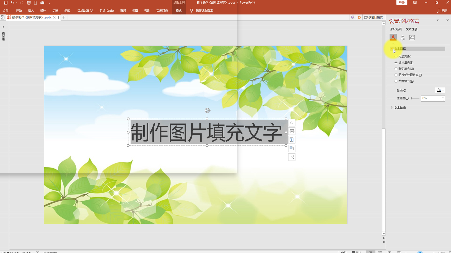Increase transparency with the up spinner
The height and width of the screenshot is (253, 451).
click(443, 97)
